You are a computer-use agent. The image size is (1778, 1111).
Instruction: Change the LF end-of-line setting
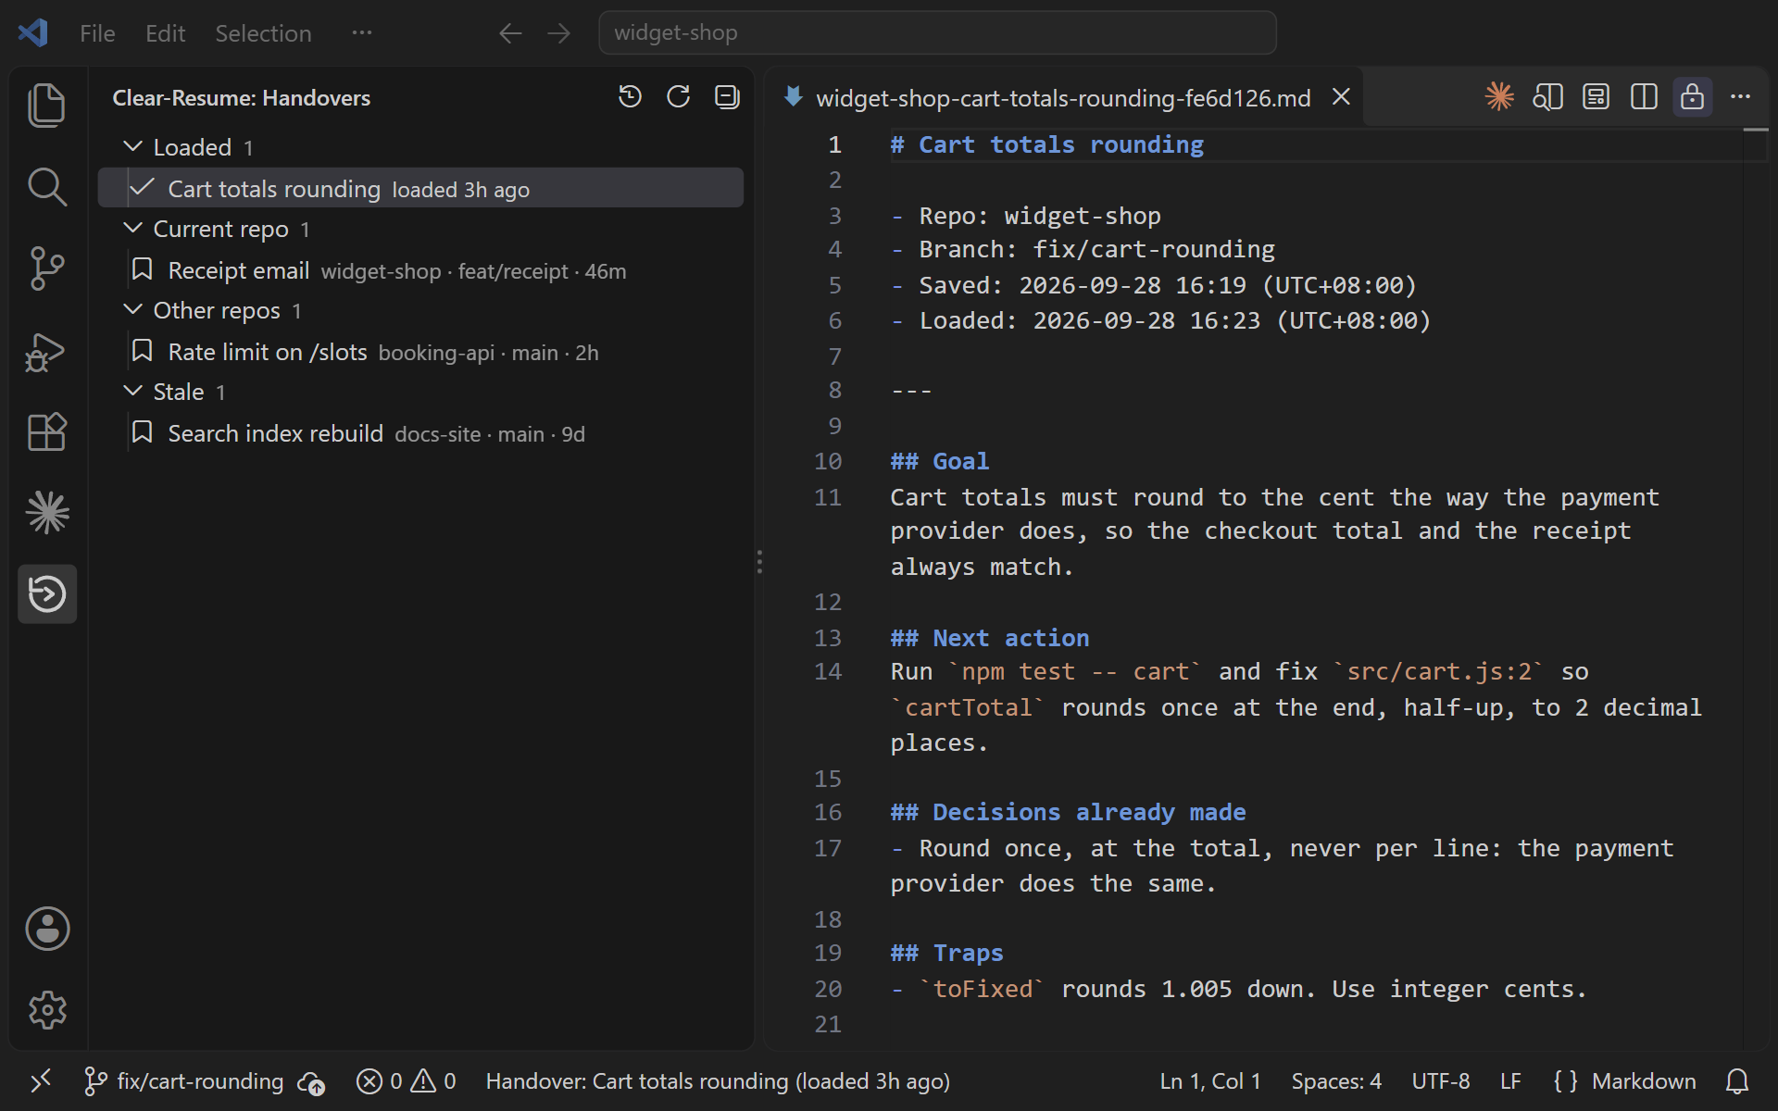tap(1510, 1081)
